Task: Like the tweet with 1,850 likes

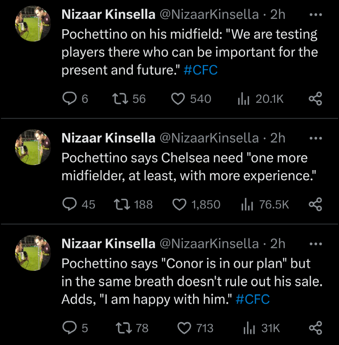Action: [x=179, y=205]
